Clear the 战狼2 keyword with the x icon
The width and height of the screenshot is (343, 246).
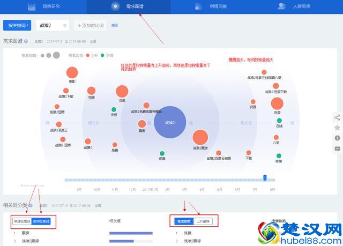pos(65,26)
